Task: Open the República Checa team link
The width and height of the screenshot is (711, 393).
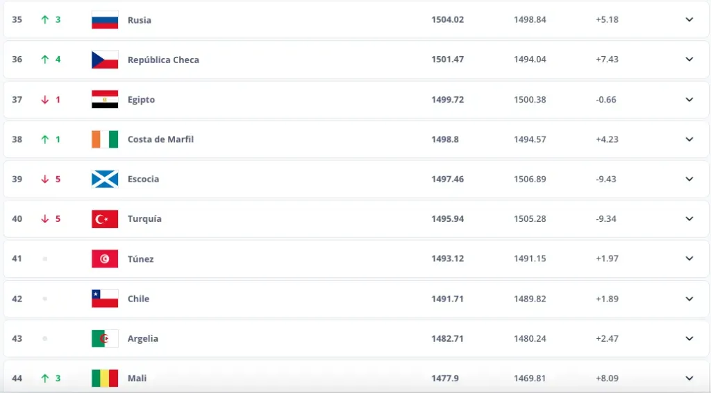Action: 163,60
